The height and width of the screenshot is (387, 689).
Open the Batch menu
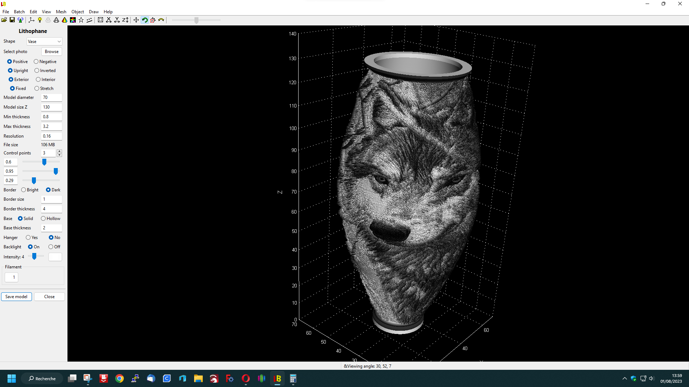point(19,12)
